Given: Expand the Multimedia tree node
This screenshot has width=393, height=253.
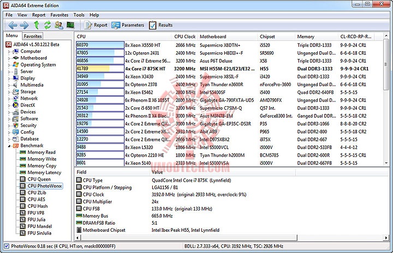Looking at the screenshot, I should coord(9,86).
